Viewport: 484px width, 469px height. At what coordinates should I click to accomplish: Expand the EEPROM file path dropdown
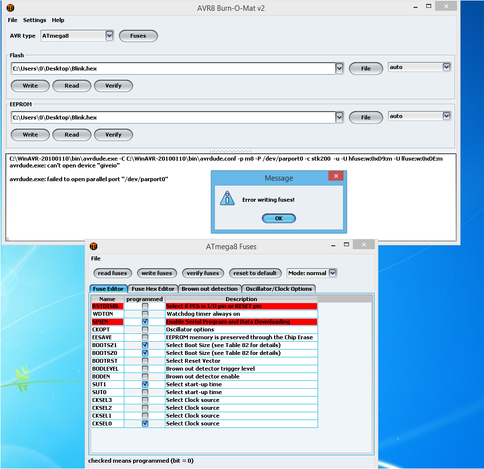[x=339, y=117]
